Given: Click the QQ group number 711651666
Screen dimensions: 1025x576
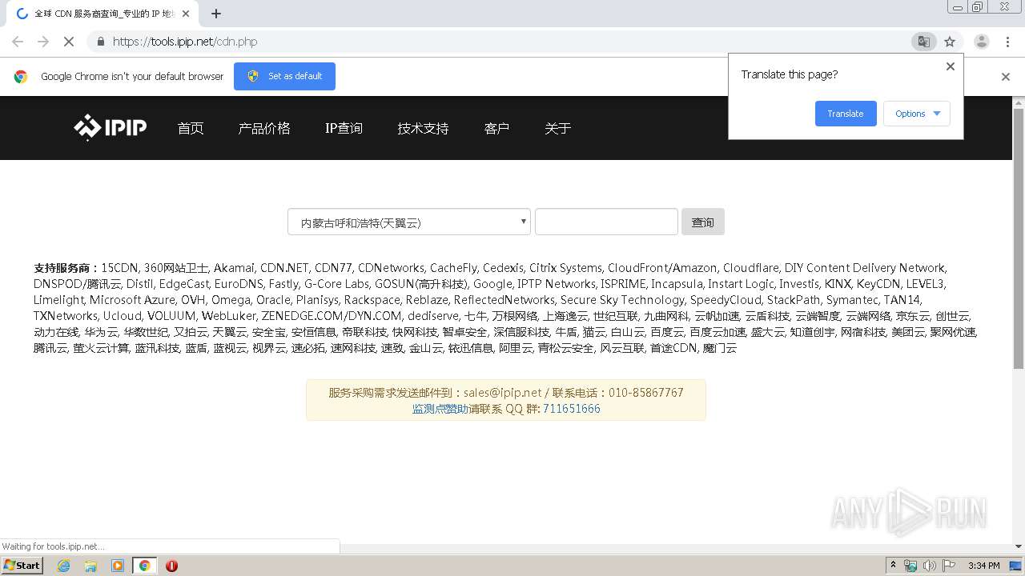Looking at the screenshot, I should click(x=572, y=409).
